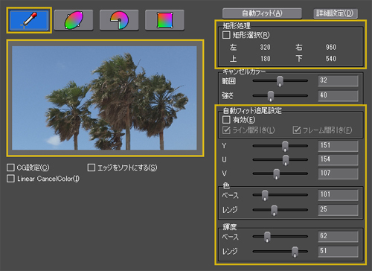Select the eyedropper color picker tool
The height and width of the screenshot is (271, 372).
pyautogui.click(x=29, y=20)
